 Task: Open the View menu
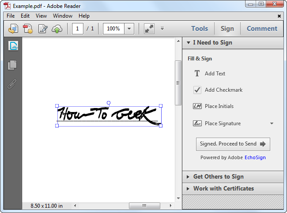point(41,16)
